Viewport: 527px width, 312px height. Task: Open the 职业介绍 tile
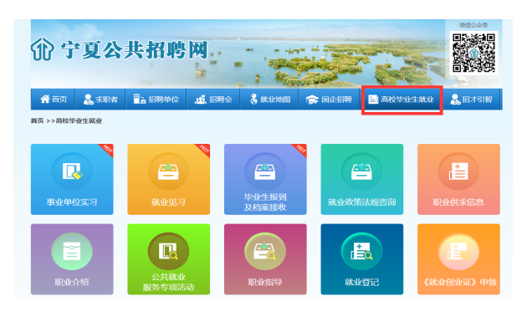pyautogui.click(x=72, y=259)
